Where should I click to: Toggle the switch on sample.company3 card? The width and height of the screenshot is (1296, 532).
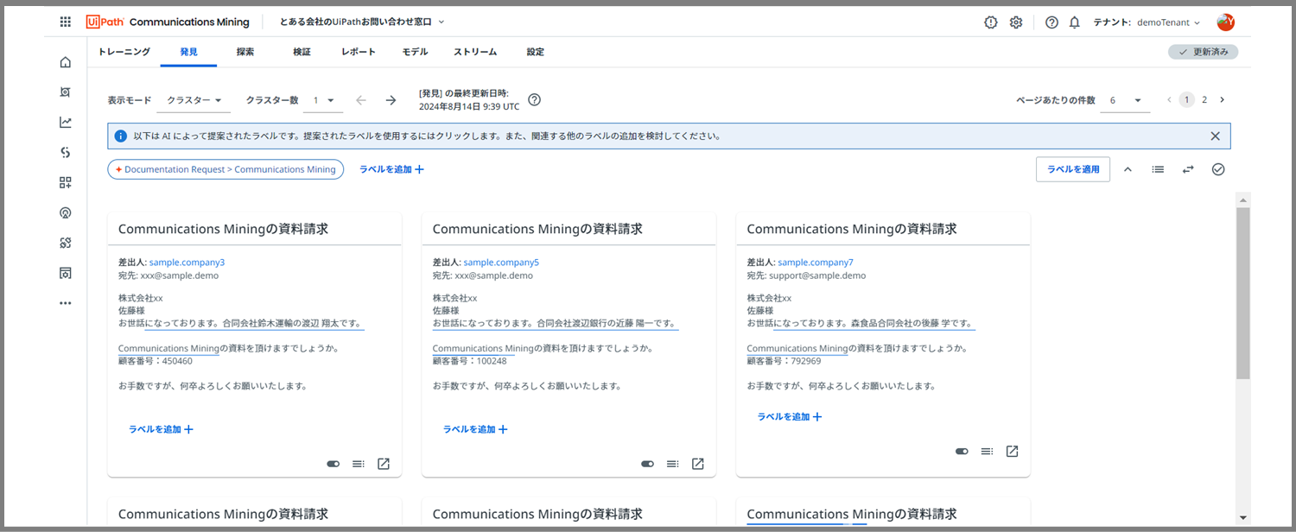334,464
